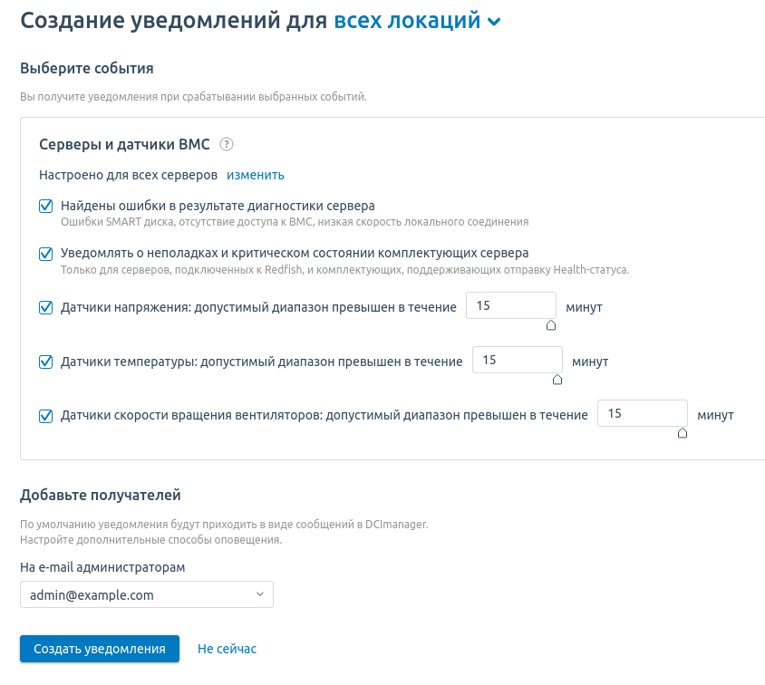The image size is (765, 685).
Task: Expand the admin@example.com recipients dropdown
Action: point(146,594)
